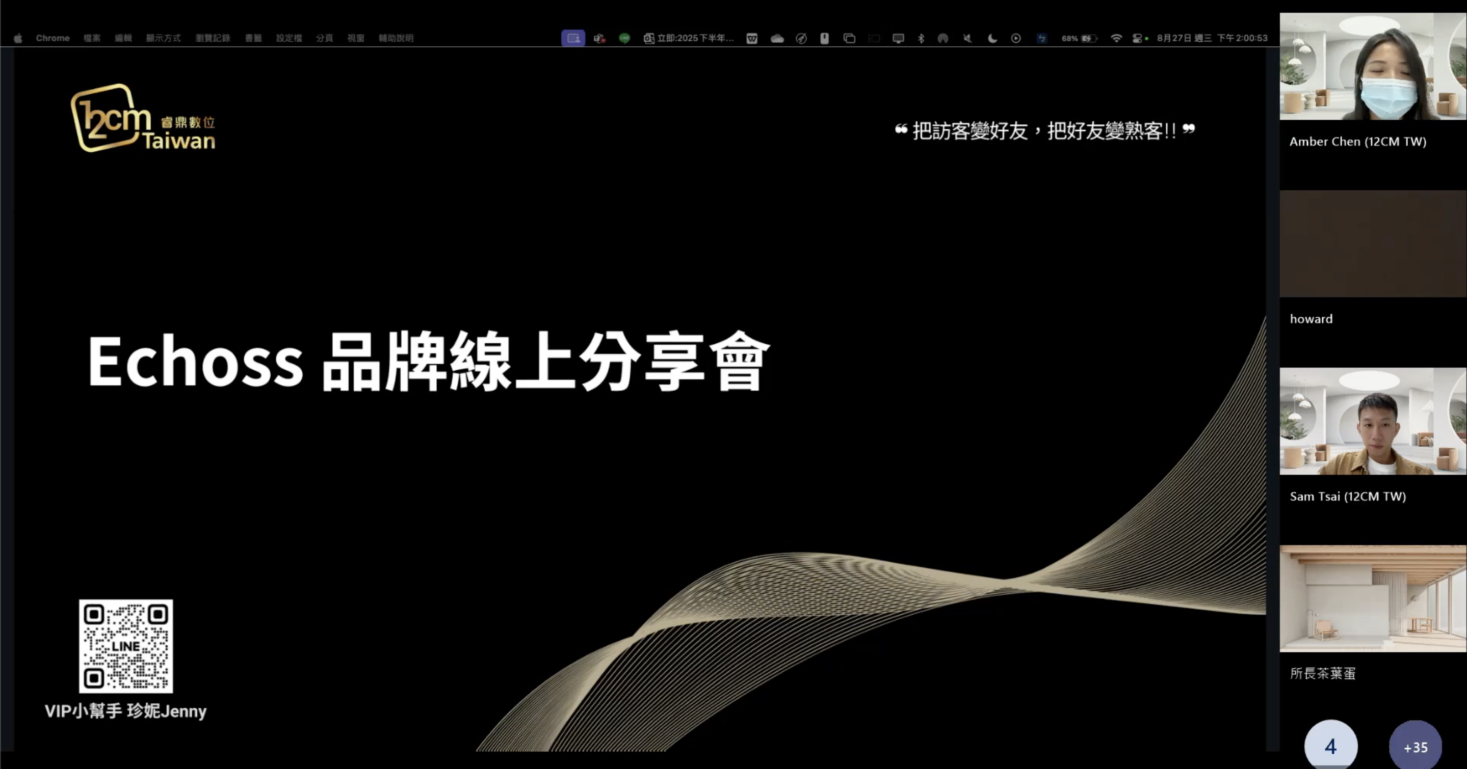Toggle the Do Not Disturb moon icon

click(992, 38)
